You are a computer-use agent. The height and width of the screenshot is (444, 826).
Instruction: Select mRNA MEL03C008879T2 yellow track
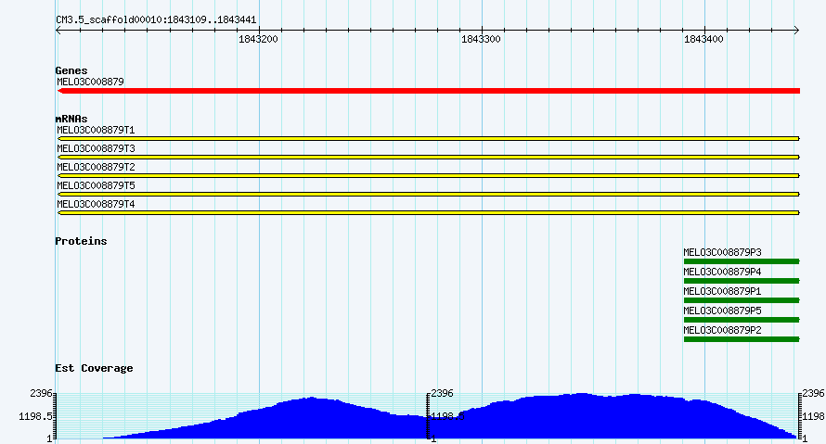point(428,175)
